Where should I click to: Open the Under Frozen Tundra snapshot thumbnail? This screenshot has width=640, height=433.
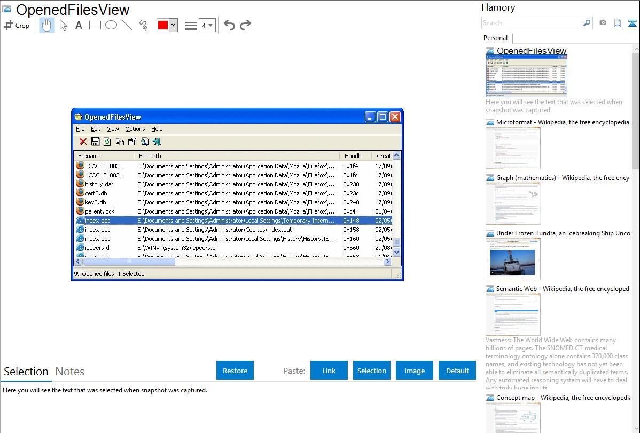tap(513, 259)
